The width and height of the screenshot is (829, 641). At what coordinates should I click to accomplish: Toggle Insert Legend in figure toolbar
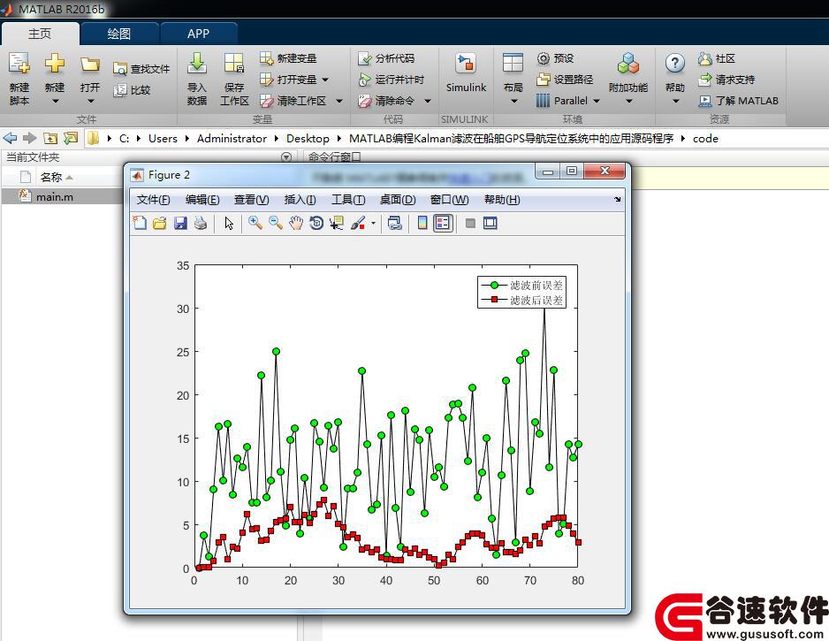[443, 223]
